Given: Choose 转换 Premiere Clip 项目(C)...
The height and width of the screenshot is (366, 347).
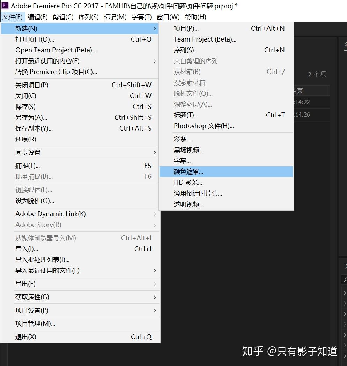Looking at the screenshot, I should tap(80, 72).
